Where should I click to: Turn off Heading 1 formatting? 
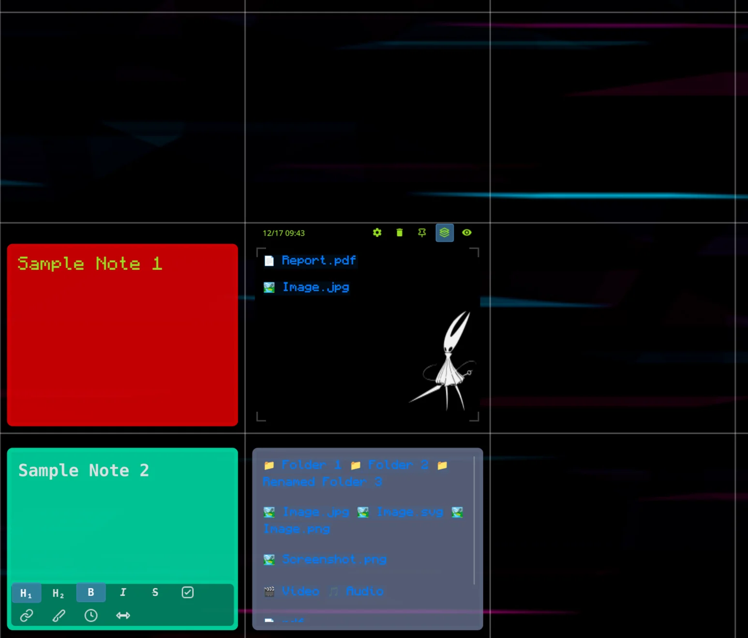26,592
